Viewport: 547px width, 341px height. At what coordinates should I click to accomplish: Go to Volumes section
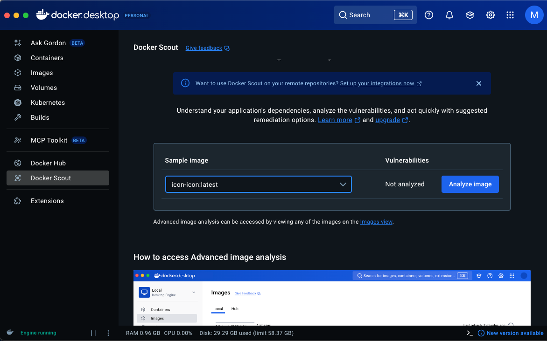point(58,88)
